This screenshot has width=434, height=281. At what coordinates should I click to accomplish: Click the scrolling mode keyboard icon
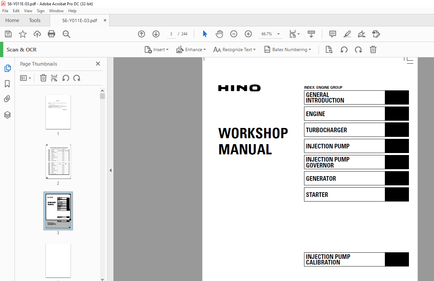pyautogui.click(x=311, y=34)
